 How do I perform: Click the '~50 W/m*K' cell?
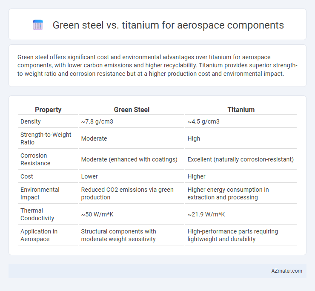pos(97,214)
